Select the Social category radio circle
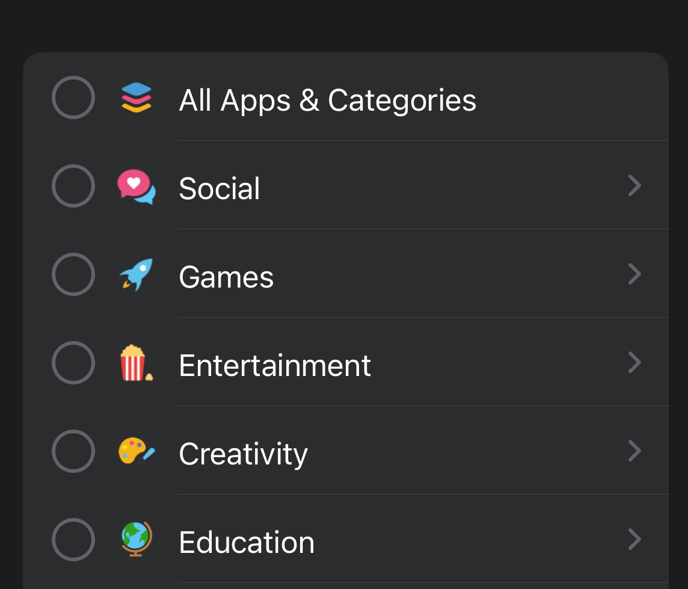Screen dimensions: 688x589 click(73, 186)
